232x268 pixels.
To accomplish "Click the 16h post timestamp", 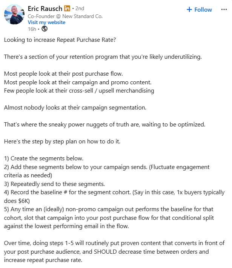I will (x=32, y=29).
